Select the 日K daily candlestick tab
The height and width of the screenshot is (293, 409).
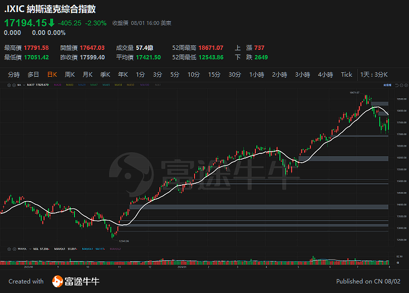(x=52, y=75)
